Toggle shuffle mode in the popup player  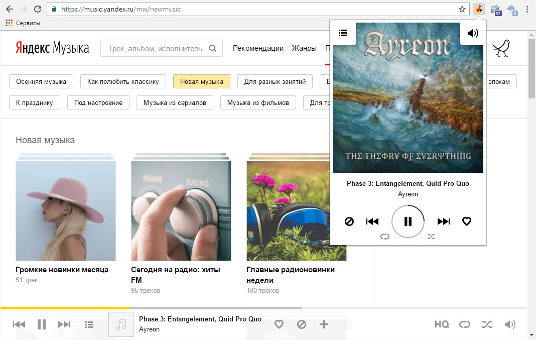tap(431, 236)
